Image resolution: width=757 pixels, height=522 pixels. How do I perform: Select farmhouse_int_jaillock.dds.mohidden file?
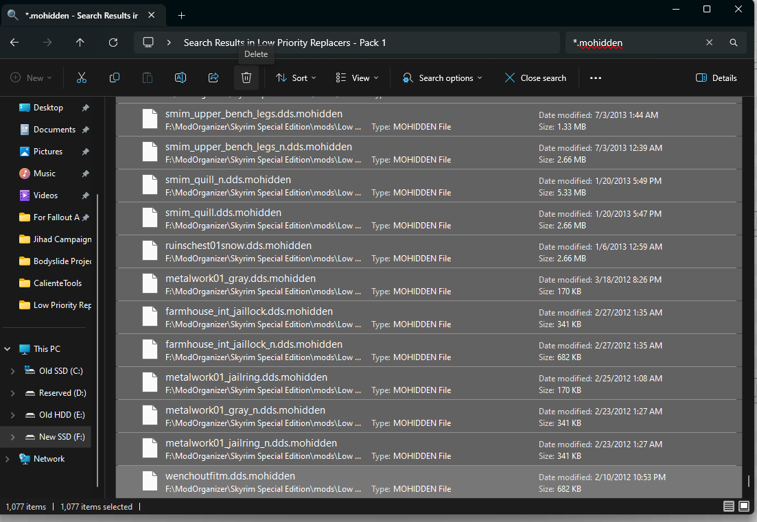429,318
